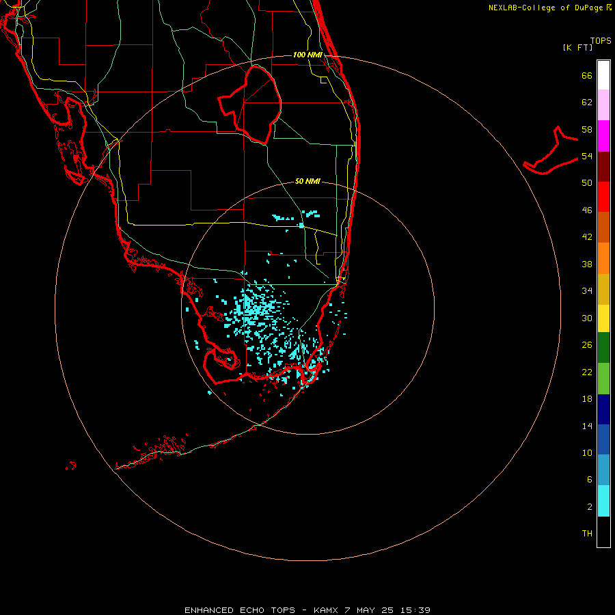Image resolution: width=615 pixels, height=615 pixels.
Task: Select the cyan legend swatch
Action: pyautogui.click(x=603, y=501)
